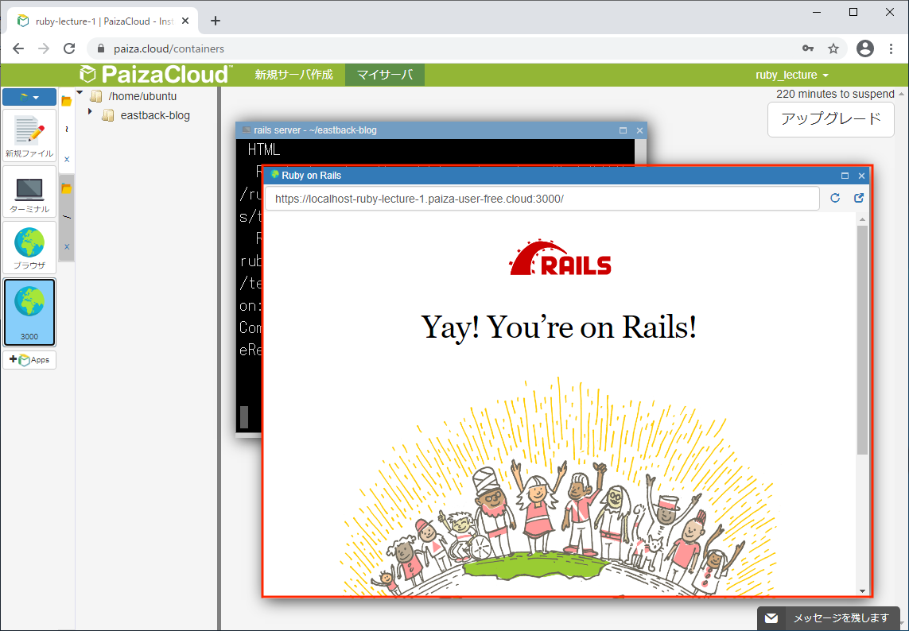Open the ruby_lecture account dropdown
The width and height of the screenshot is (909, 631).
[x=792, y=75]
